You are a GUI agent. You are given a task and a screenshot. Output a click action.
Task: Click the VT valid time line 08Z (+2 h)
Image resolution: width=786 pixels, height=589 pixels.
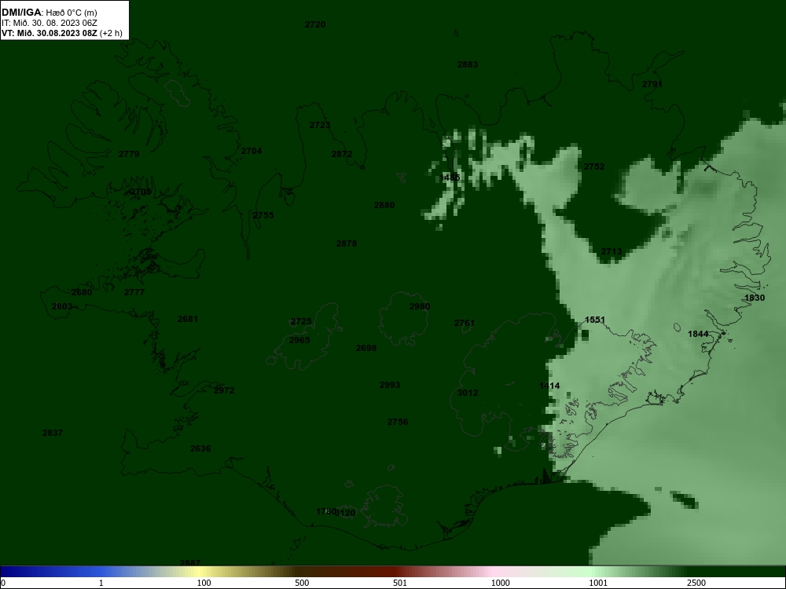click(x=61, y=33)
